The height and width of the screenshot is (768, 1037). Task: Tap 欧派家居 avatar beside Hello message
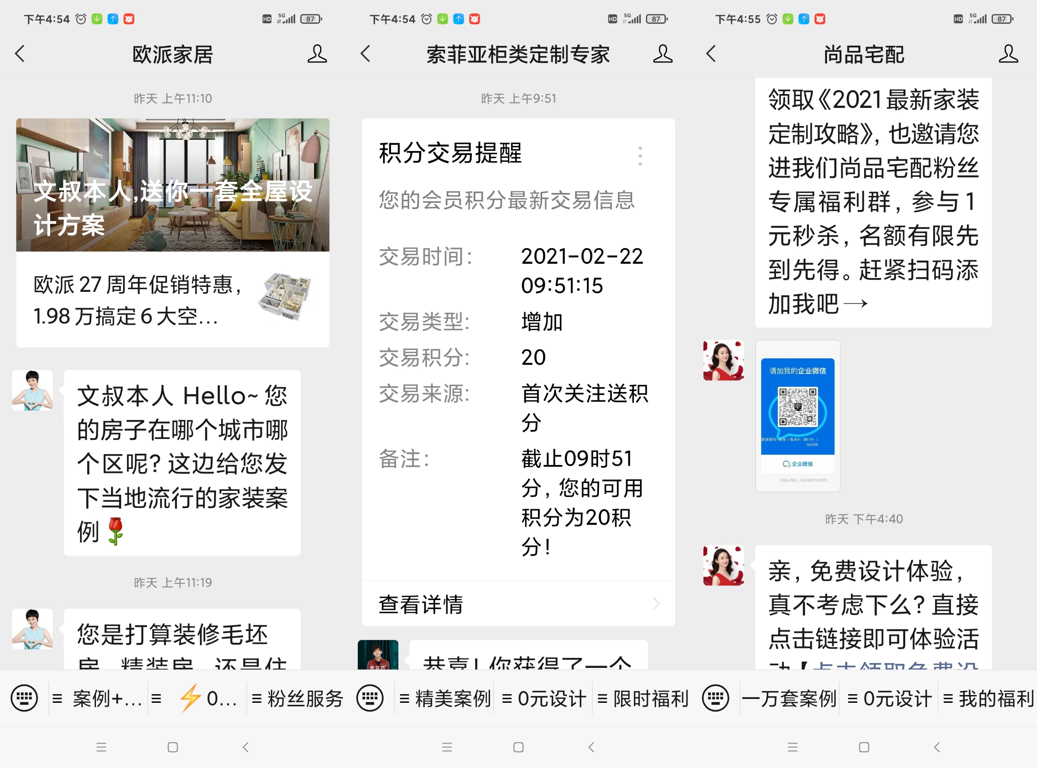pos(32,390)
